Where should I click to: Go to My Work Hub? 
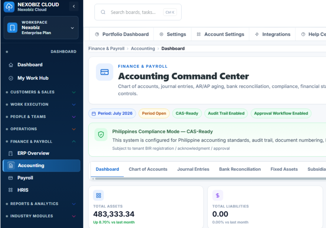41,78
